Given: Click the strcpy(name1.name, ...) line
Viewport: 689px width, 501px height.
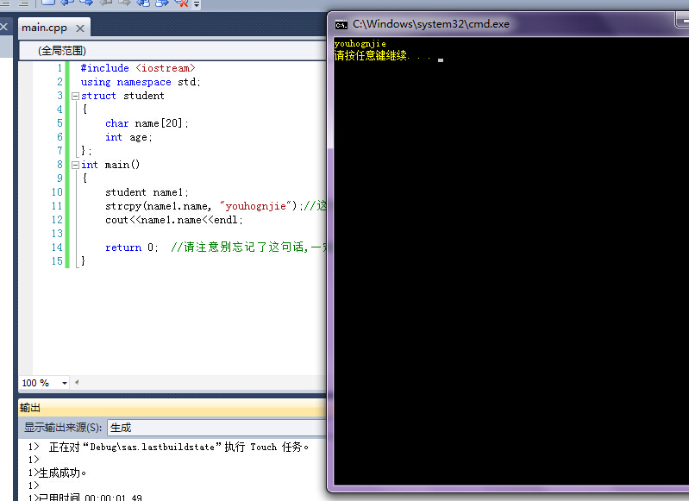Looking at the screenshot, I should point(216,206).
